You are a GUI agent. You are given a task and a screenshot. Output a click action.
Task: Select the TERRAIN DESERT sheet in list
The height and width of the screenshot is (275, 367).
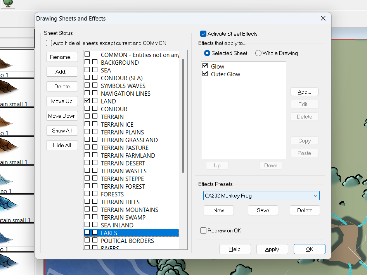tap(123, 163)
